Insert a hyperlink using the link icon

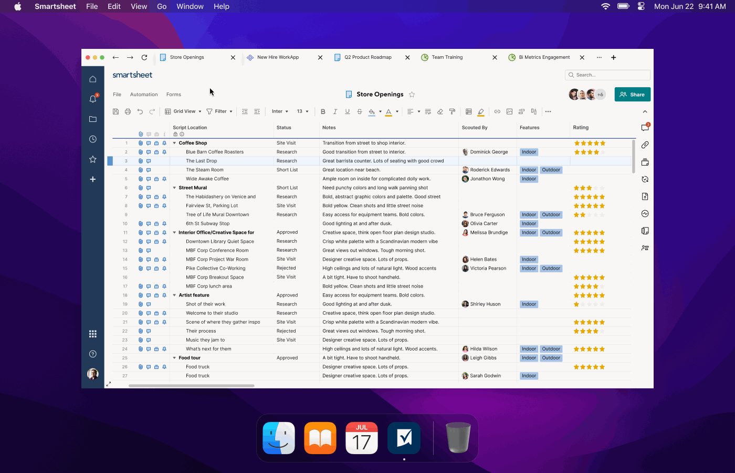[497, 111]
